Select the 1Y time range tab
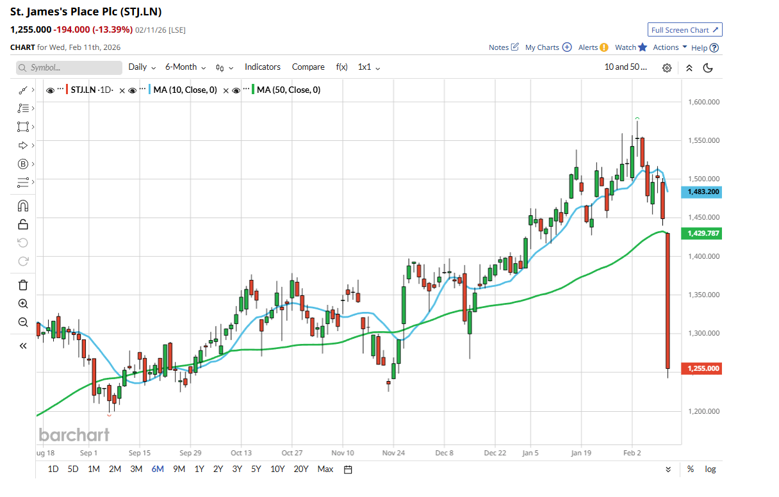Image resolution: width=779 pixels, height=497 pixels. point(199,469)
